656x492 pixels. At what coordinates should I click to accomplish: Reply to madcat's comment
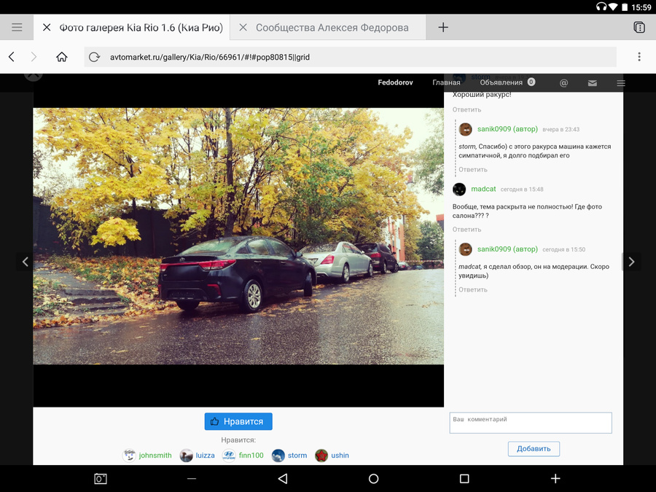466,230
